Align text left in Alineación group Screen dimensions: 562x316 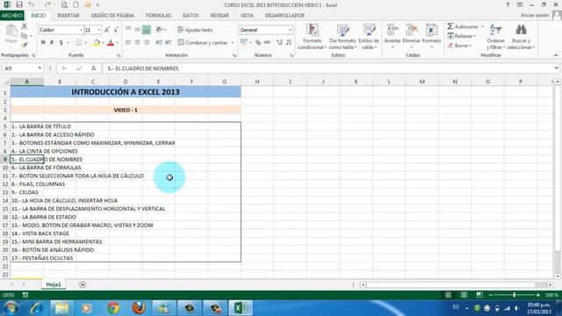128,43
